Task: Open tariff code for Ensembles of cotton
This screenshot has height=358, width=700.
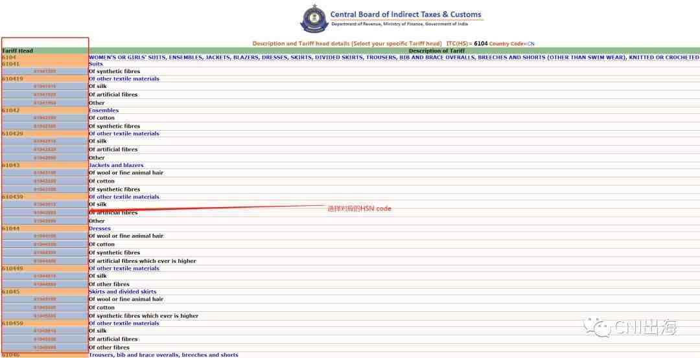Action: (x=45, y=118)
